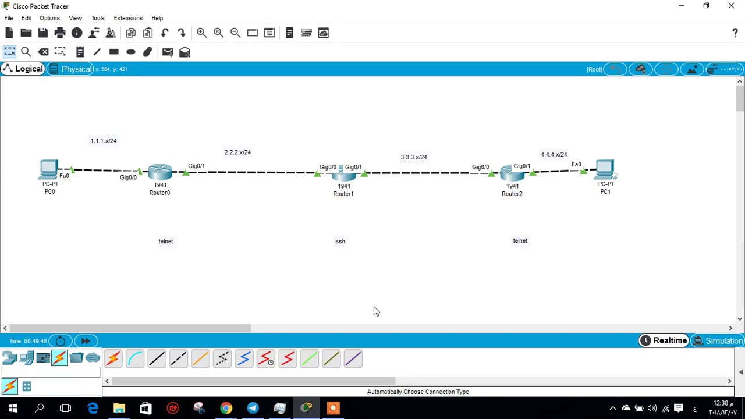
Task: Copy selection using toolbar copy icon
Action: (131, 33)
